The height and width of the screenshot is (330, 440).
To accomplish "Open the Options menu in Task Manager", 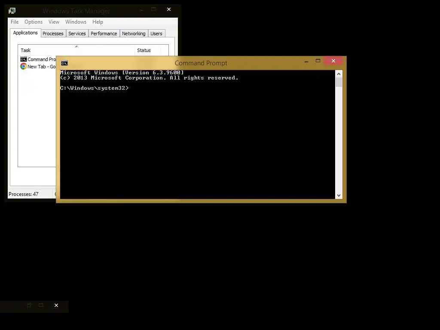I will 34,22.
